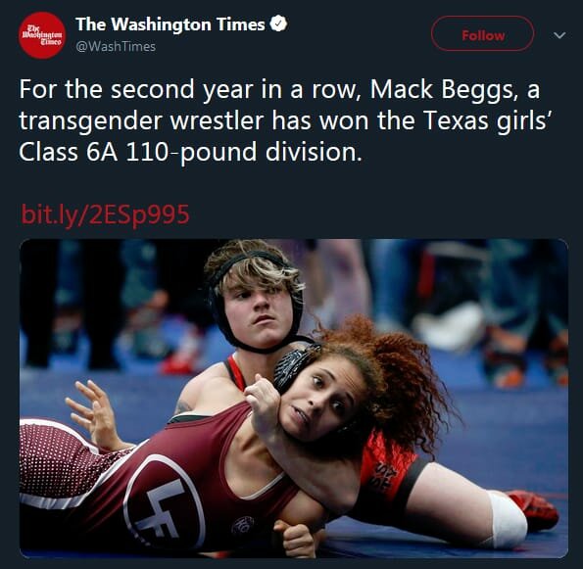Expand the tweet options chevron
583x569 pixels.
559,35
